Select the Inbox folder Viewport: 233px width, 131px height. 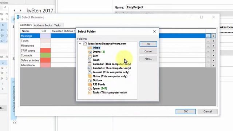[96, 48]
